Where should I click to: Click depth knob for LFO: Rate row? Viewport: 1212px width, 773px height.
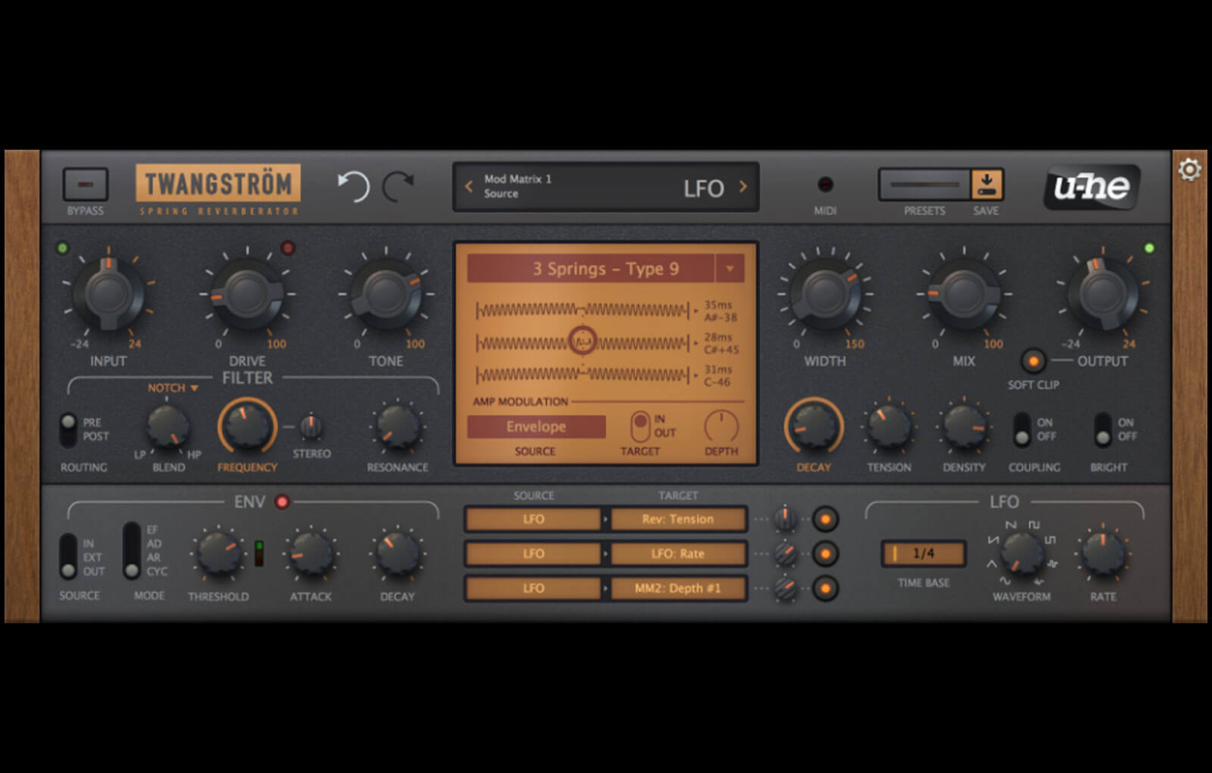pos(786,554)
